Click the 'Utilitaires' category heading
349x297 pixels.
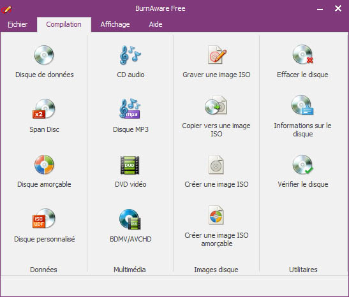[x=303, y=270]
